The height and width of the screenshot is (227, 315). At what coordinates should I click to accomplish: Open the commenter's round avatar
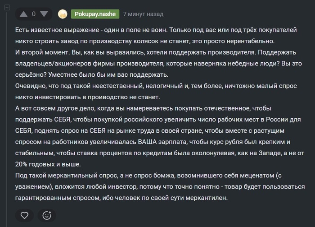click(x=63, y=14)
